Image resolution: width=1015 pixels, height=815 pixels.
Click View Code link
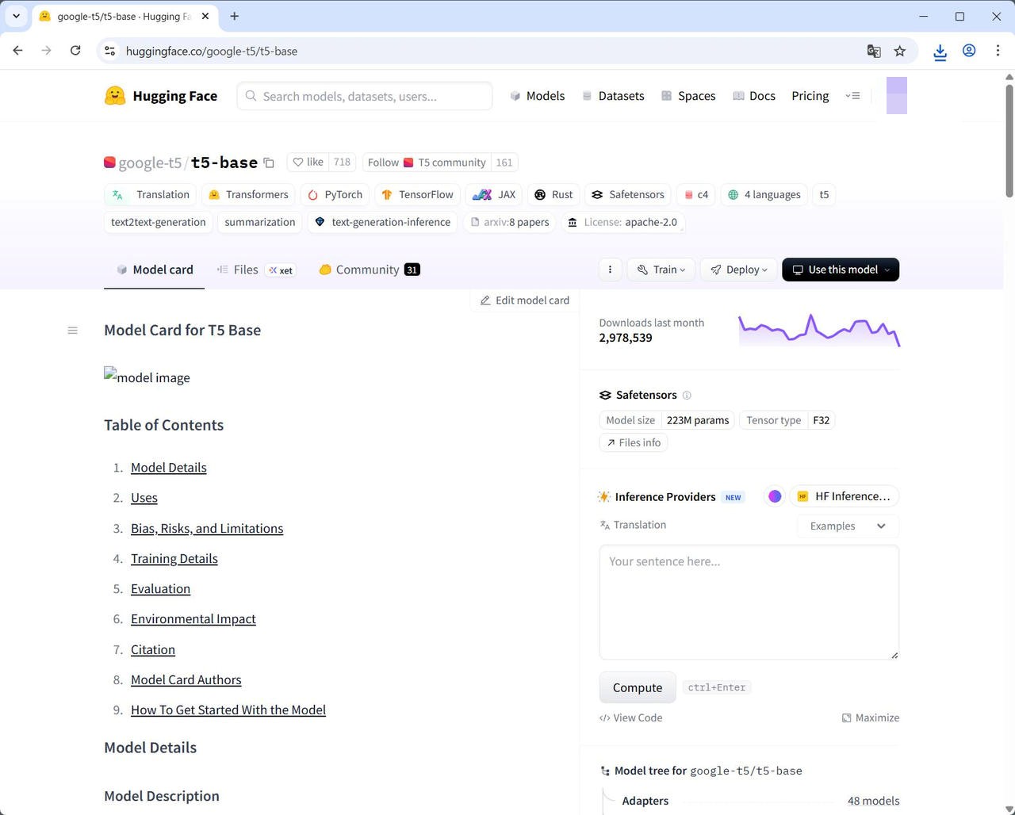[631, 717]
